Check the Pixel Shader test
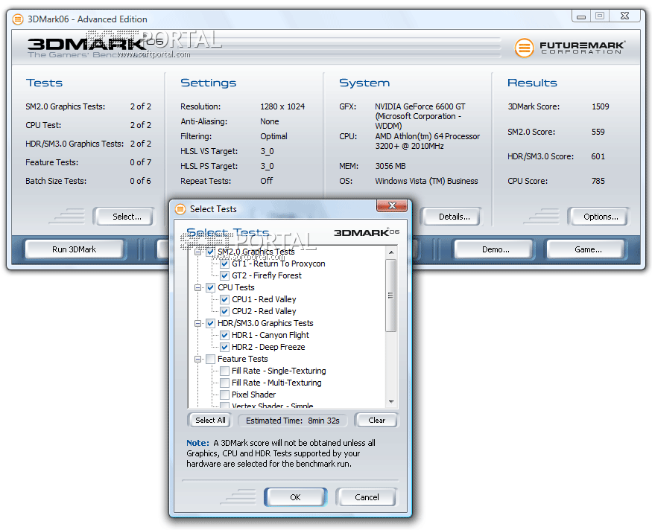 click(x=224, y=395)
